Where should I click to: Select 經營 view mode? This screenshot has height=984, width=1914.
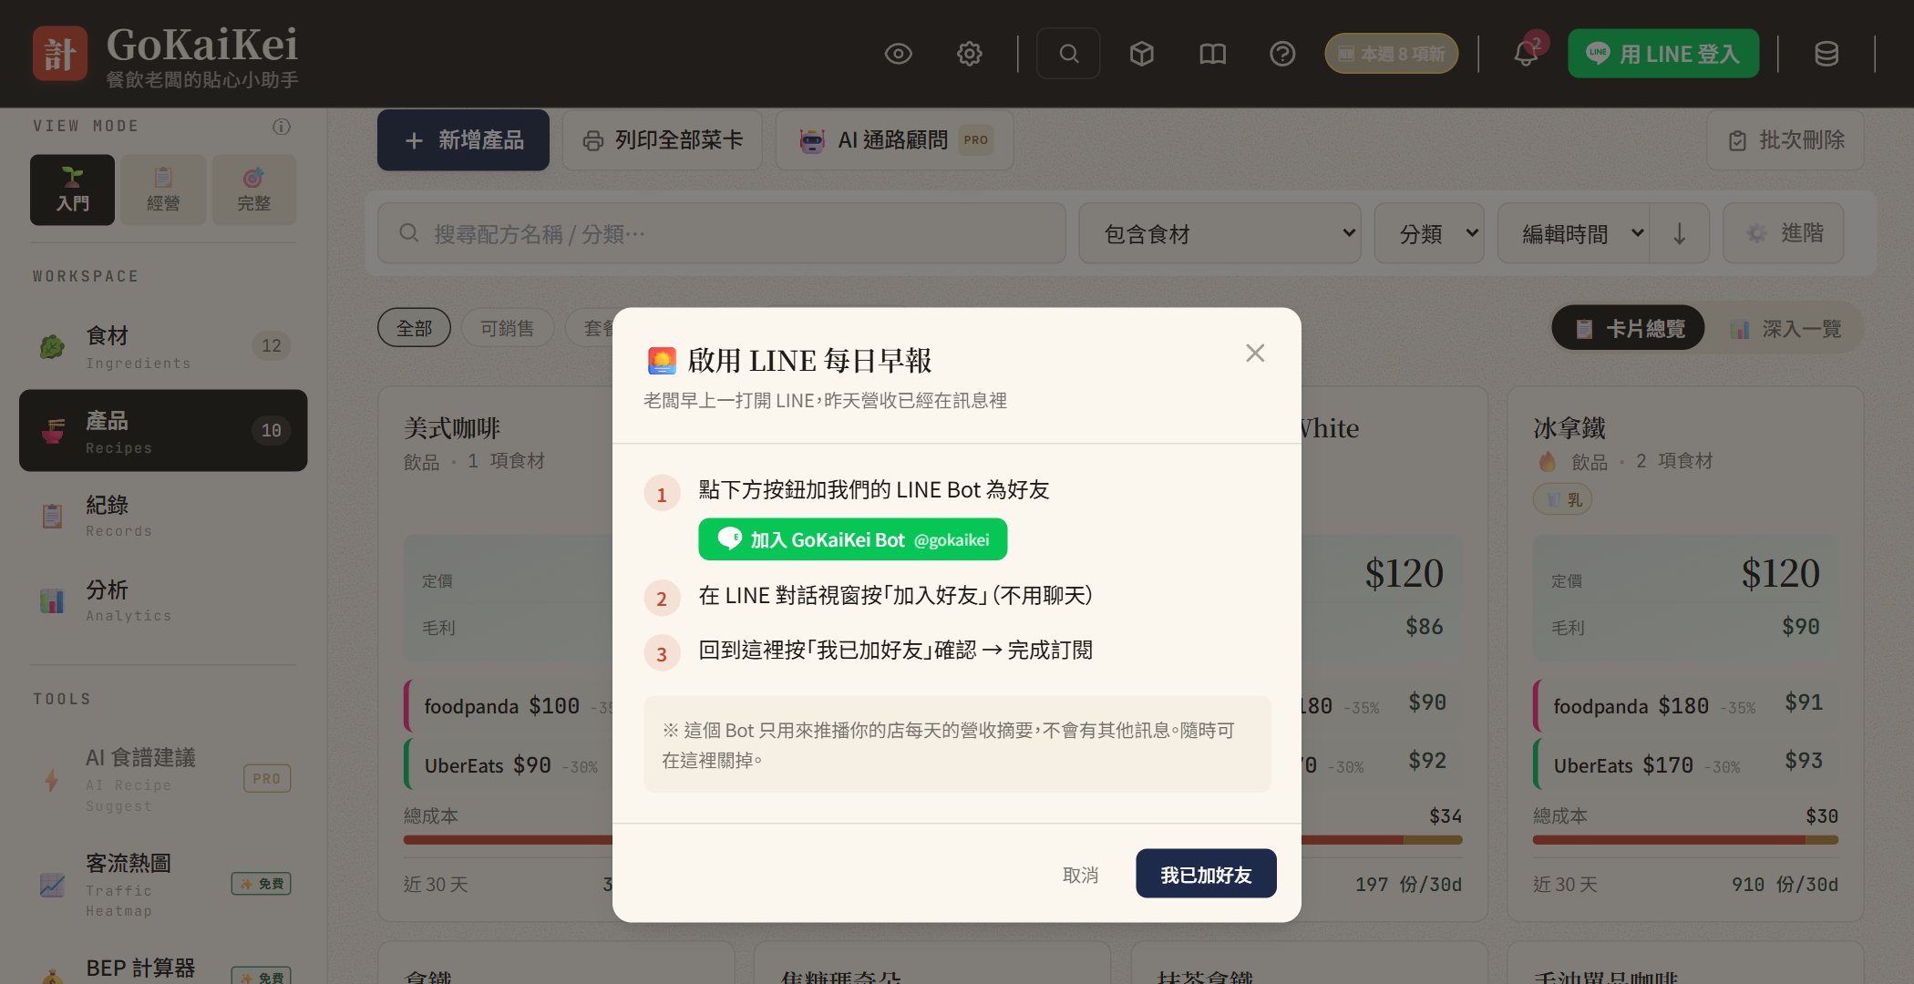163,190
